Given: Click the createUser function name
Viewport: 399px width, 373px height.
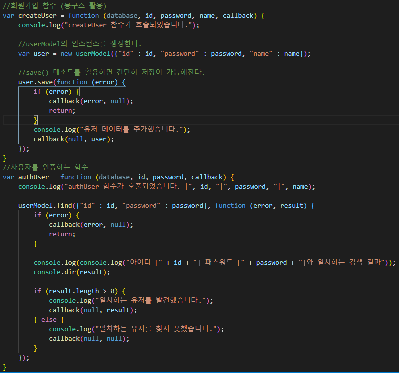Looking at the screenshot, I should point(37,16).
